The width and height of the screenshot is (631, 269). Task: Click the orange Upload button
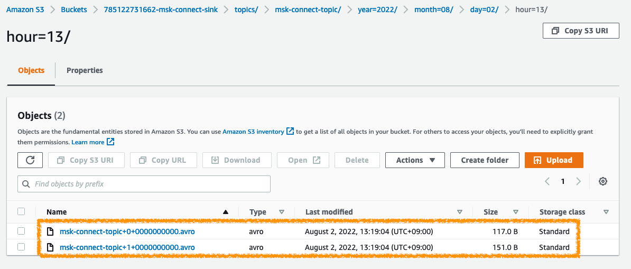tap(554, 160)
